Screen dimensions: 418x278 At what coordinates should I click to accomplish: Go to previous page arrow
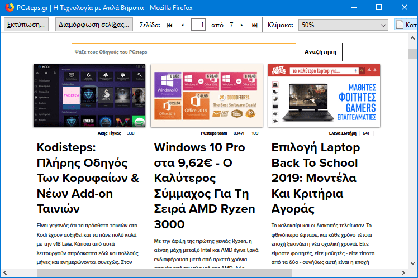[183, 25]
